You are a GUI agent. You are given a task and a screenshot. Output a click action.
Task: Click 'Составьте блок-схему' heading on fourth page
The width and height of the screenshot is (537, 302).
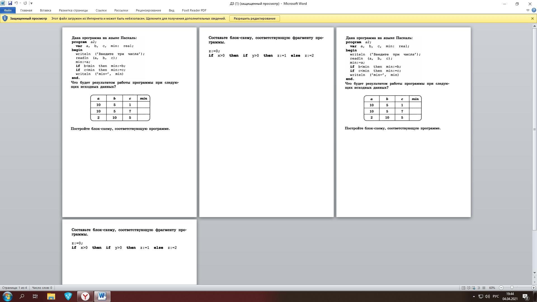coord(129,232)
